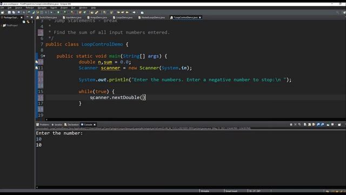Click the New Java Class icon
Screen dimensions: 346x195
(x=85, y=12)
